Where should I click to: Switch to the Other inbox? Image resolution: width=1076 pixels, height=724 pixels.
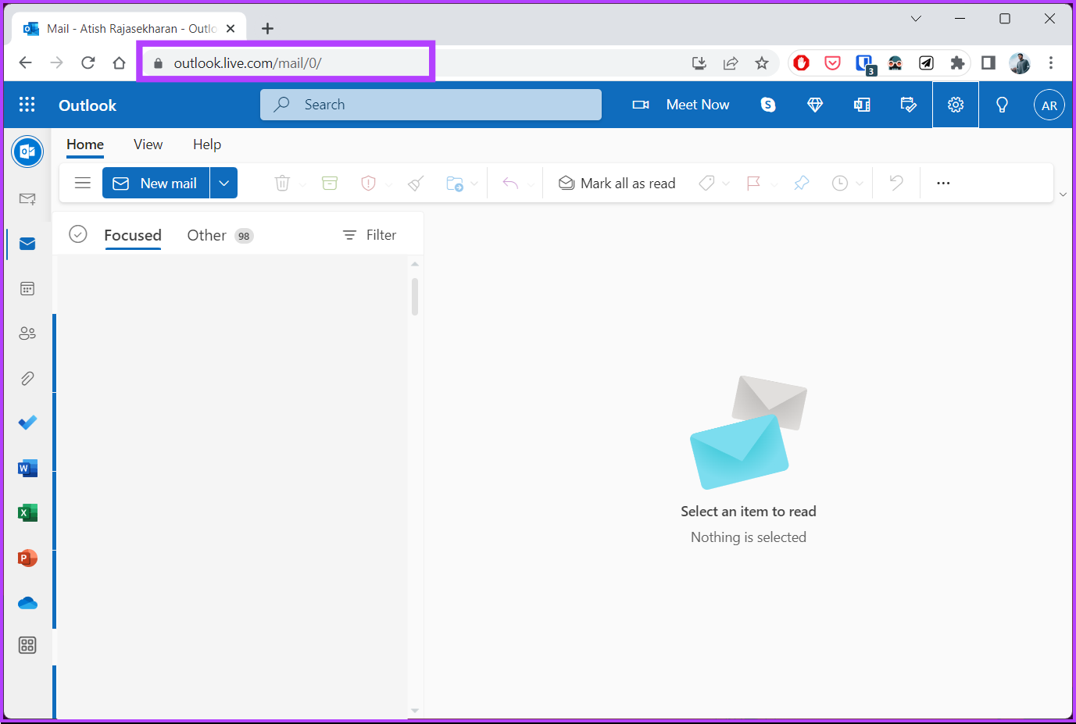point(206,234)
